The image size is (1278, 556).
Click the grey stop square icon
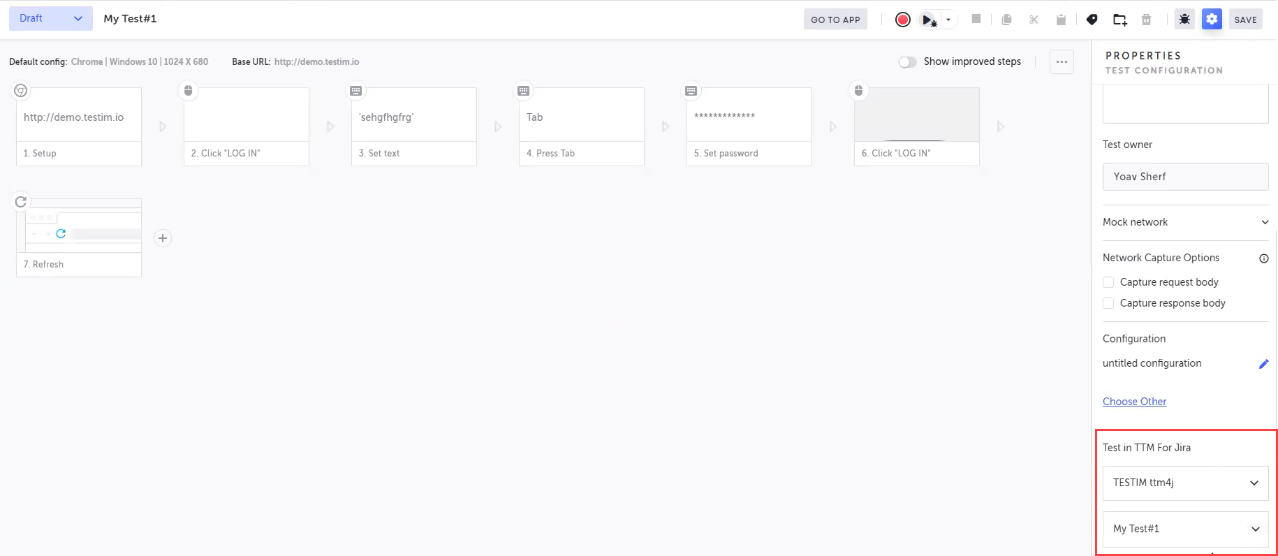point(976,19)
